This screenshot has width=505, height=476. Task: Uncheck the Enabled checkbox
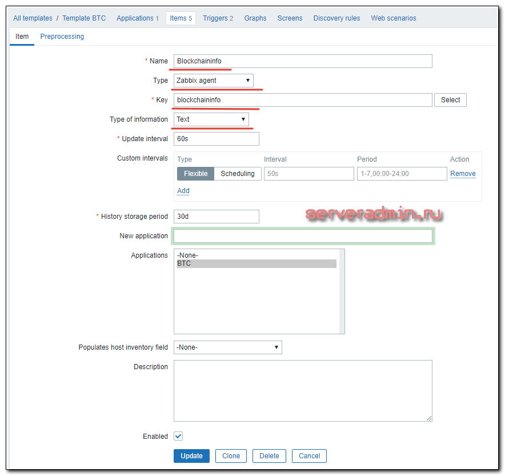click(x=178, y=436)
